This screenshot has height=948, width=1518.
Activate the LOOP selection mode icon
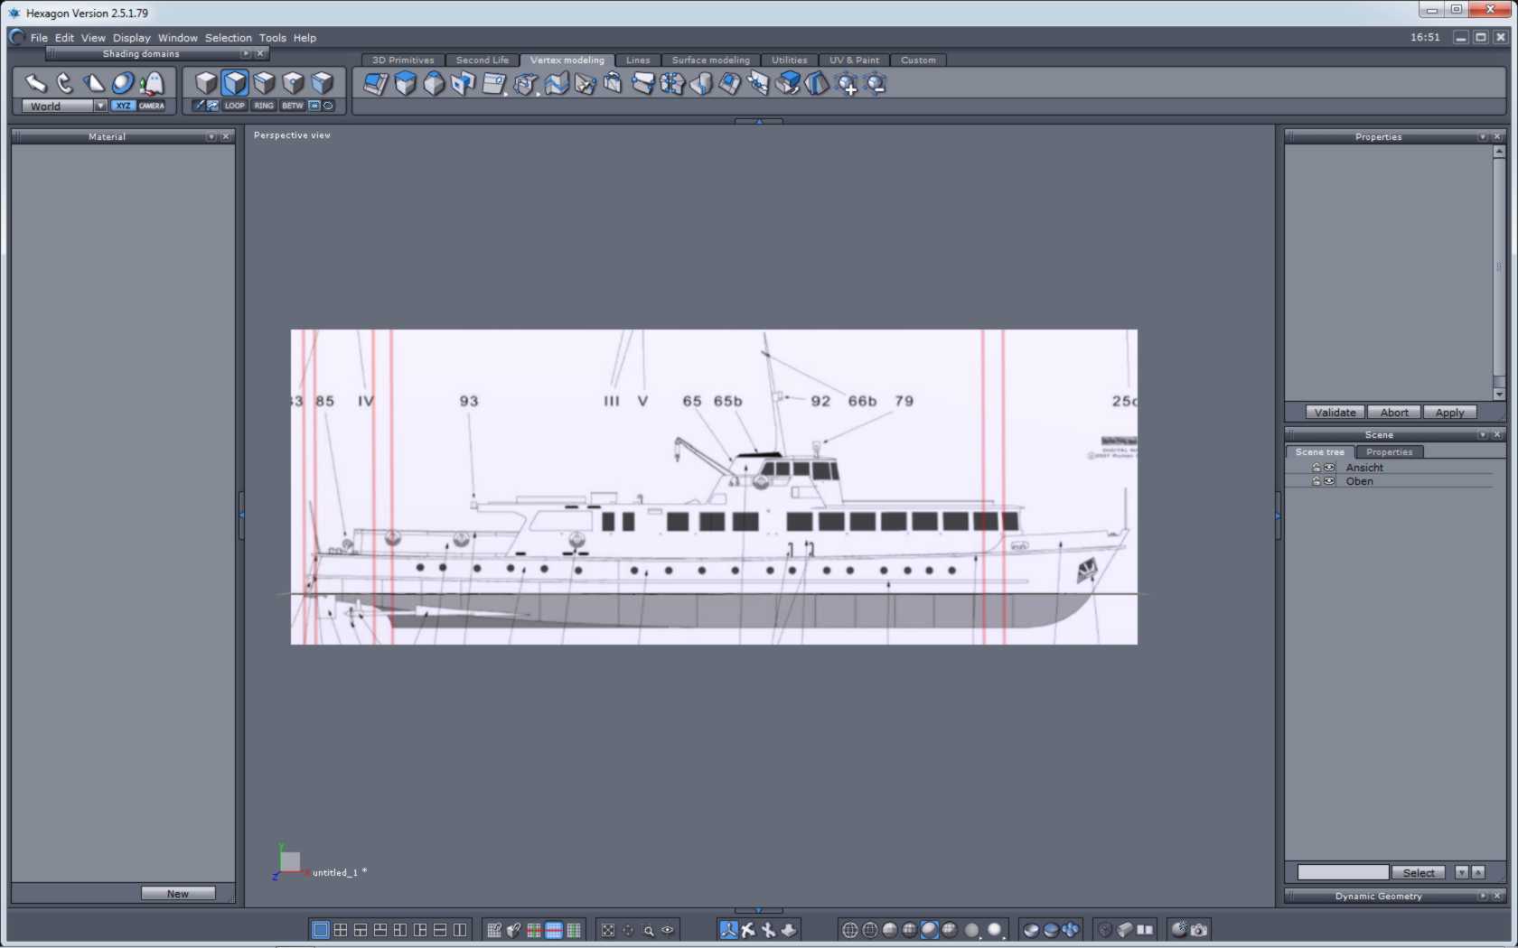234,106
